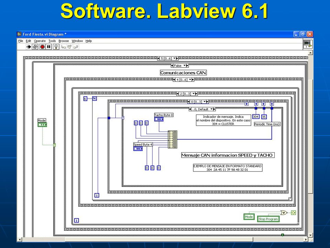Click the horizontal scrollbar left arrow
The width and height of the screenshot is (330, 248).
point(20,240)
